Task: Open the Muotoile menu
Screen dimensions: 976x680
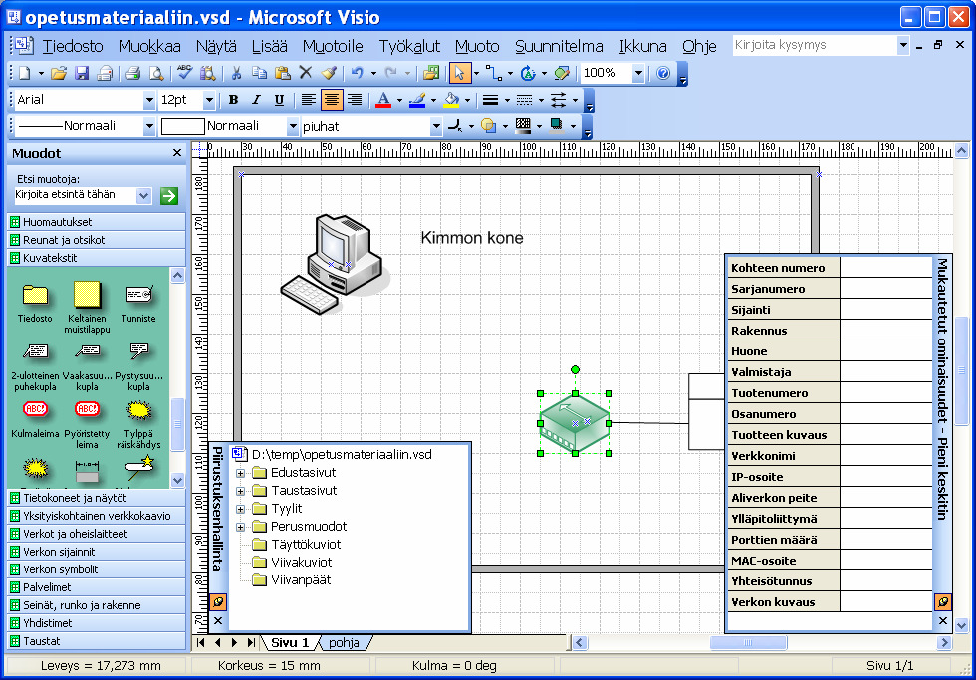Action: click(333, 46)
